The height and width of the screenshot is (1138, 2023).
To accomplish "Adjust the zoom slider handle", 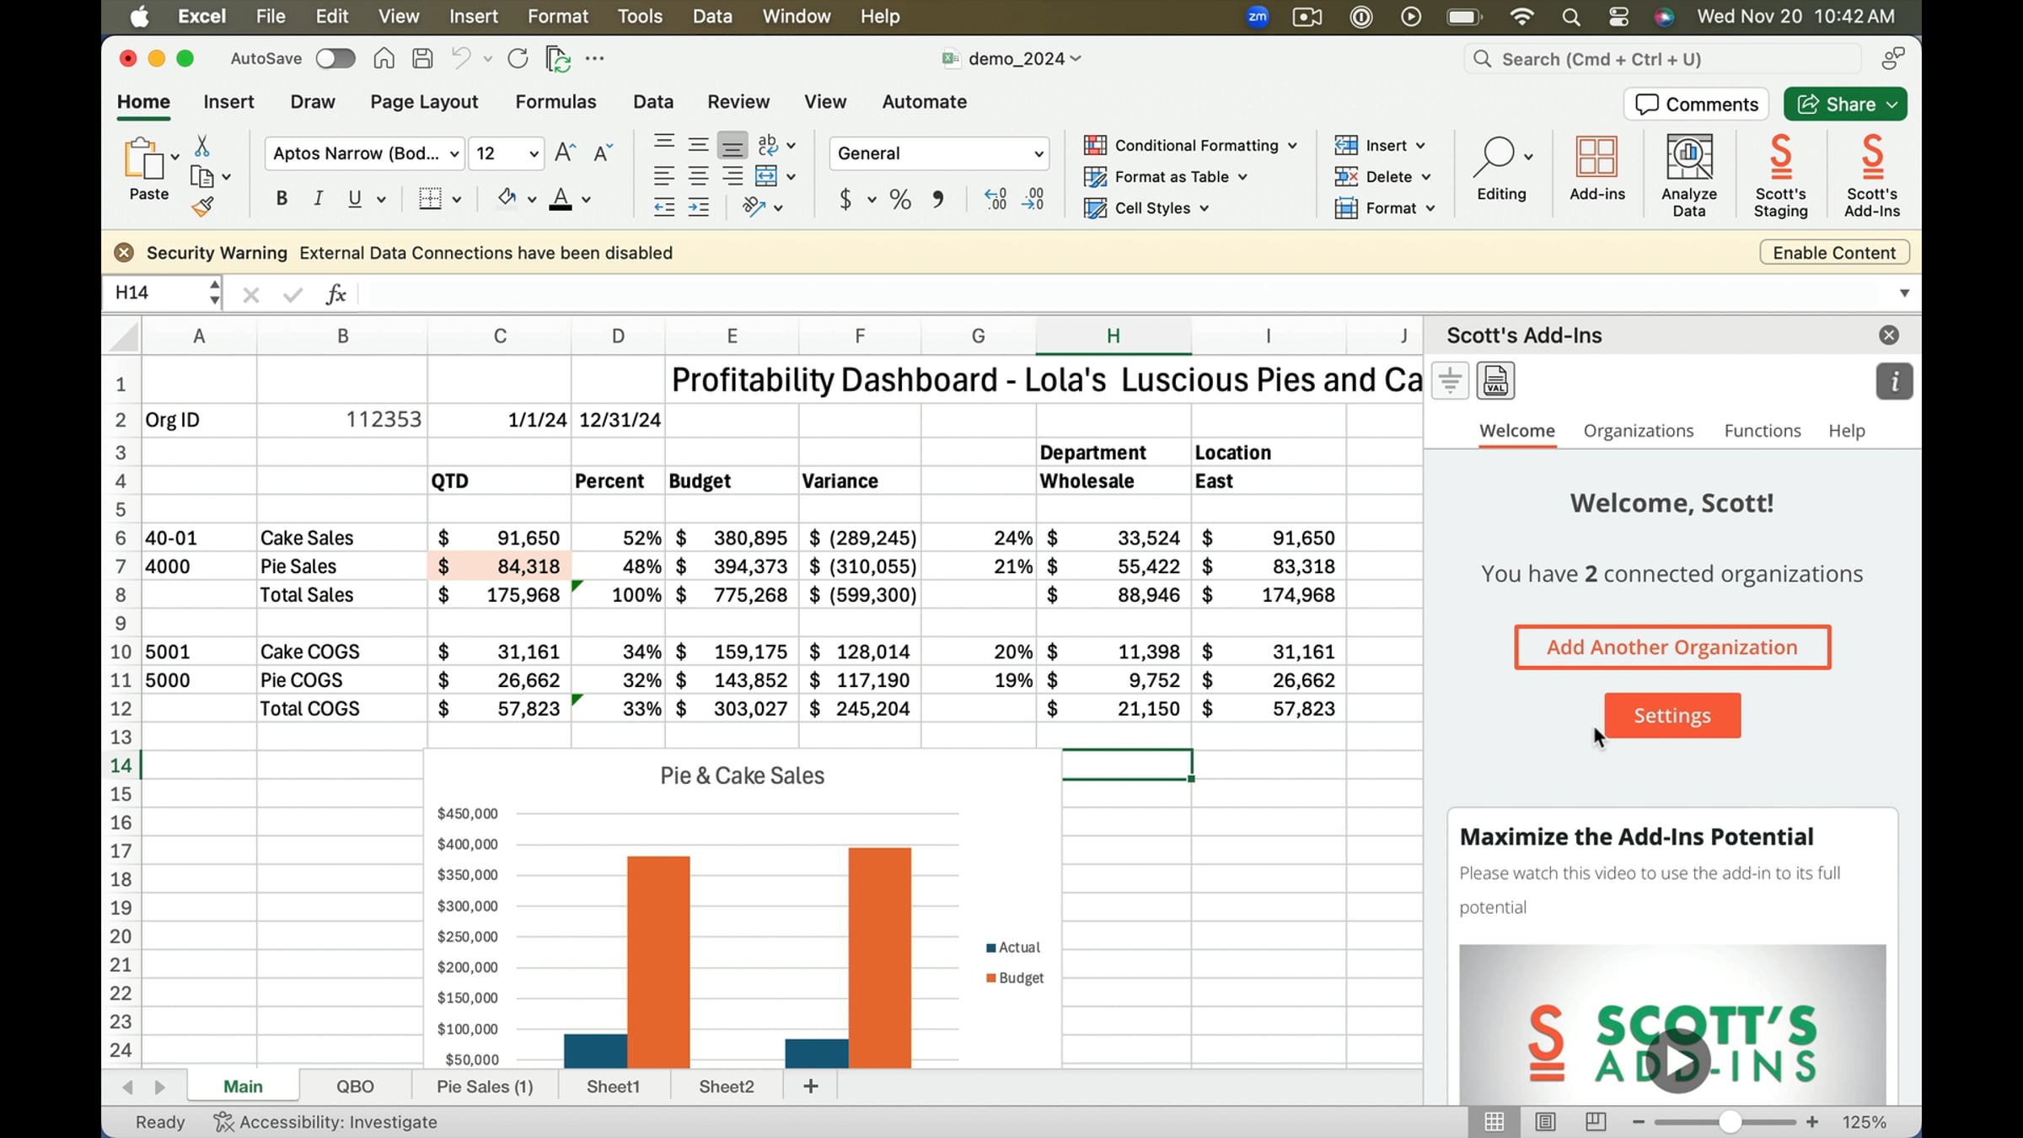I will click(x=1730, y=1122).
